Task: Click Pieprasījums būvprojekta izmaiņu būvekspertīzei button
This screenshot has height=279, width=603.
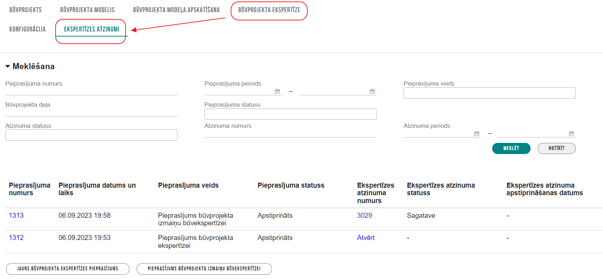Action: coord(204,269)
